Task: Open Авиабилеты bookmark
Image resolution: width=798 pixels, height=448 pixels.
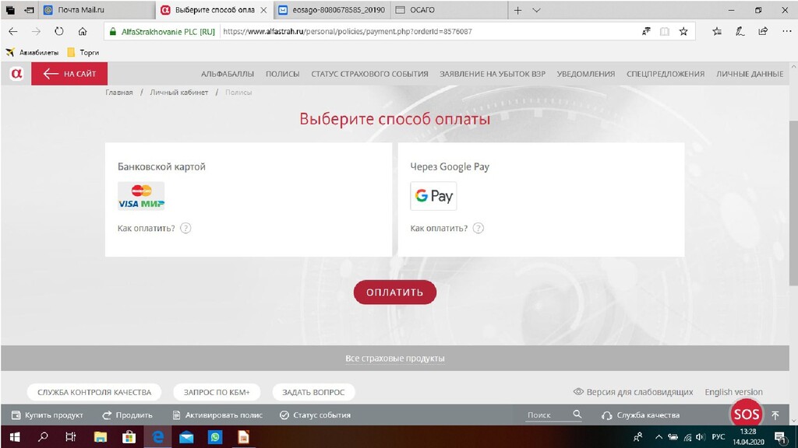Action: click(x=33, y=52)
